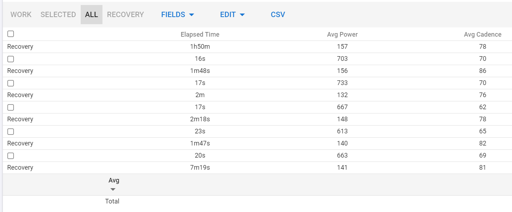Toggle the select-all checkbox in header
The width and height of the screenshot is (512, 212).
11,34
